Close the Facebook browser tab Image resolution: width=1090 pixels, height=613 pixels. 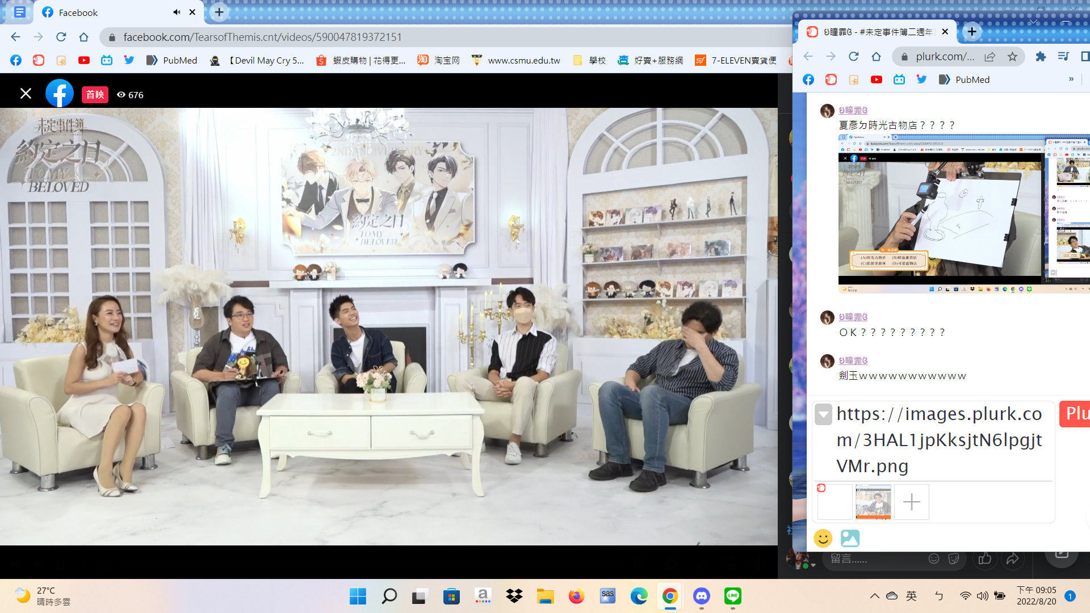192,12
